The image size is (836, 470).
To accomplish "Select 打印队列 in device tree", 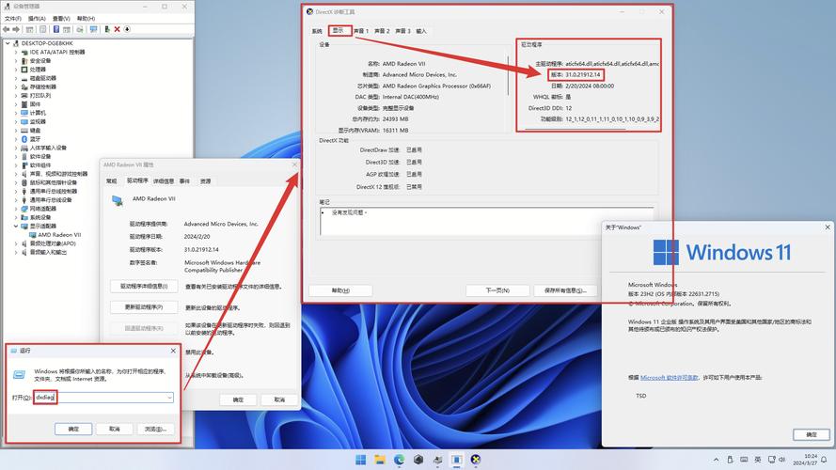I will click(40, 95).
